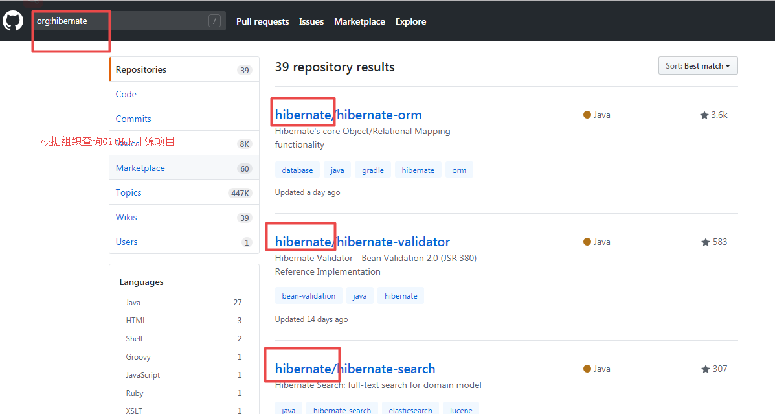
Task: Filter results by HTML language
Action: pyautogui.click(x=136, y=321)
